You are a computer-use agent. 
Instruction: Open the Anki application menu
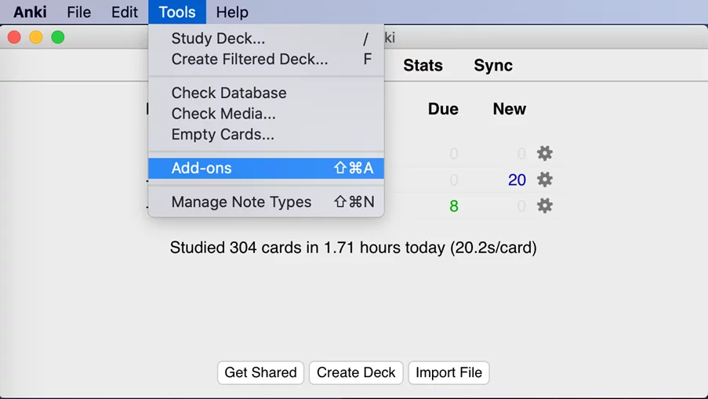[30, 12]
